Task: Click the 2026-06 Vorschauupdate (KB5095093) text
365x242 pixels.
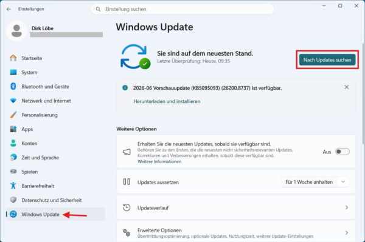Action: click(x=207, y=88)
